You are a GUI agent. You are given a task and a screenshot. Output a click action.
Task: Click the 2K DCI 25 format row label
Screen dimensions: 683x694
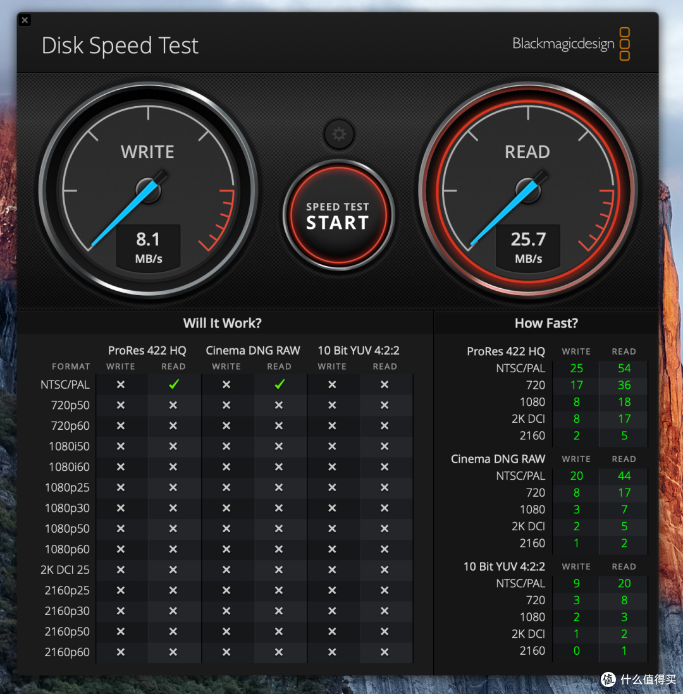(x=65, y=569)
